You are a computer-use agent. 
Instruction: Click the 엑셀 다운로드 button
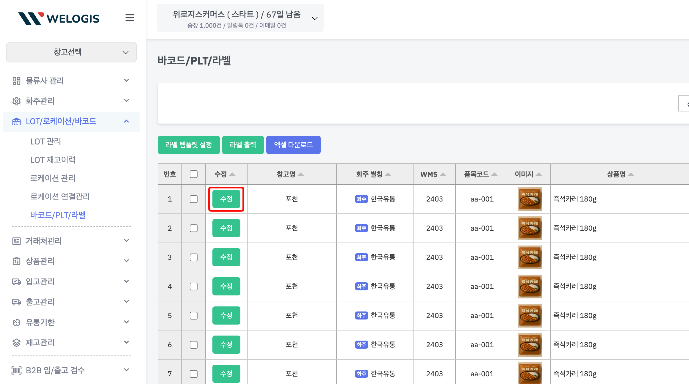(293, 145)
